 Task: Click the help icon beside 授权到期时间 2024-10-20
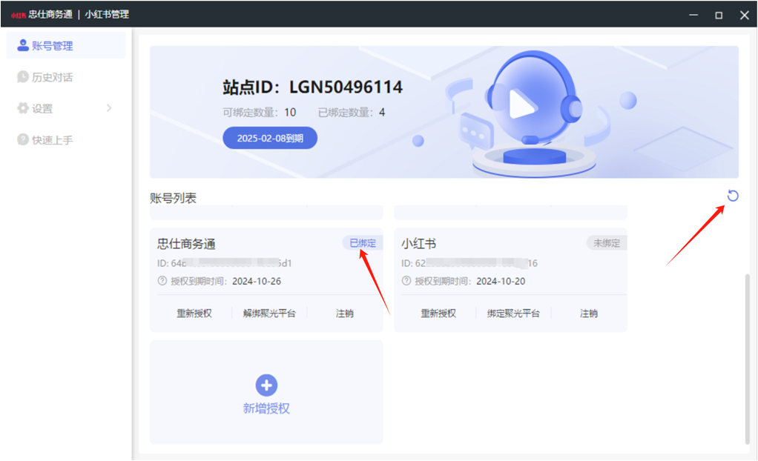406,281
